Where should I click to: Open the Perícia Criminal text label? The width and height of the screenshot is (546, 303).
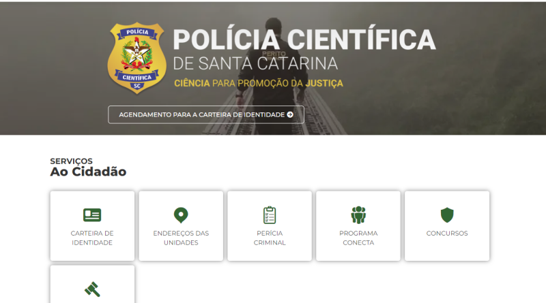270,238
